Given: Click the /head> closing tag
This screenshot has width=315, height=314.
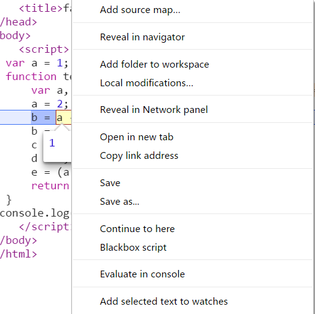Looking at the screenshot, I should [19, 22].
